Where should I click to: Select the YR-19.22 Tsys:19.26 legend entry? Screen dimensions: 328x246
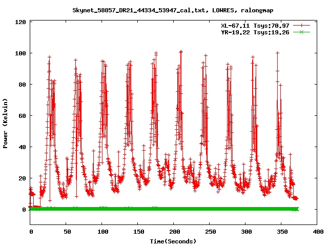click(x=255, y=32)
